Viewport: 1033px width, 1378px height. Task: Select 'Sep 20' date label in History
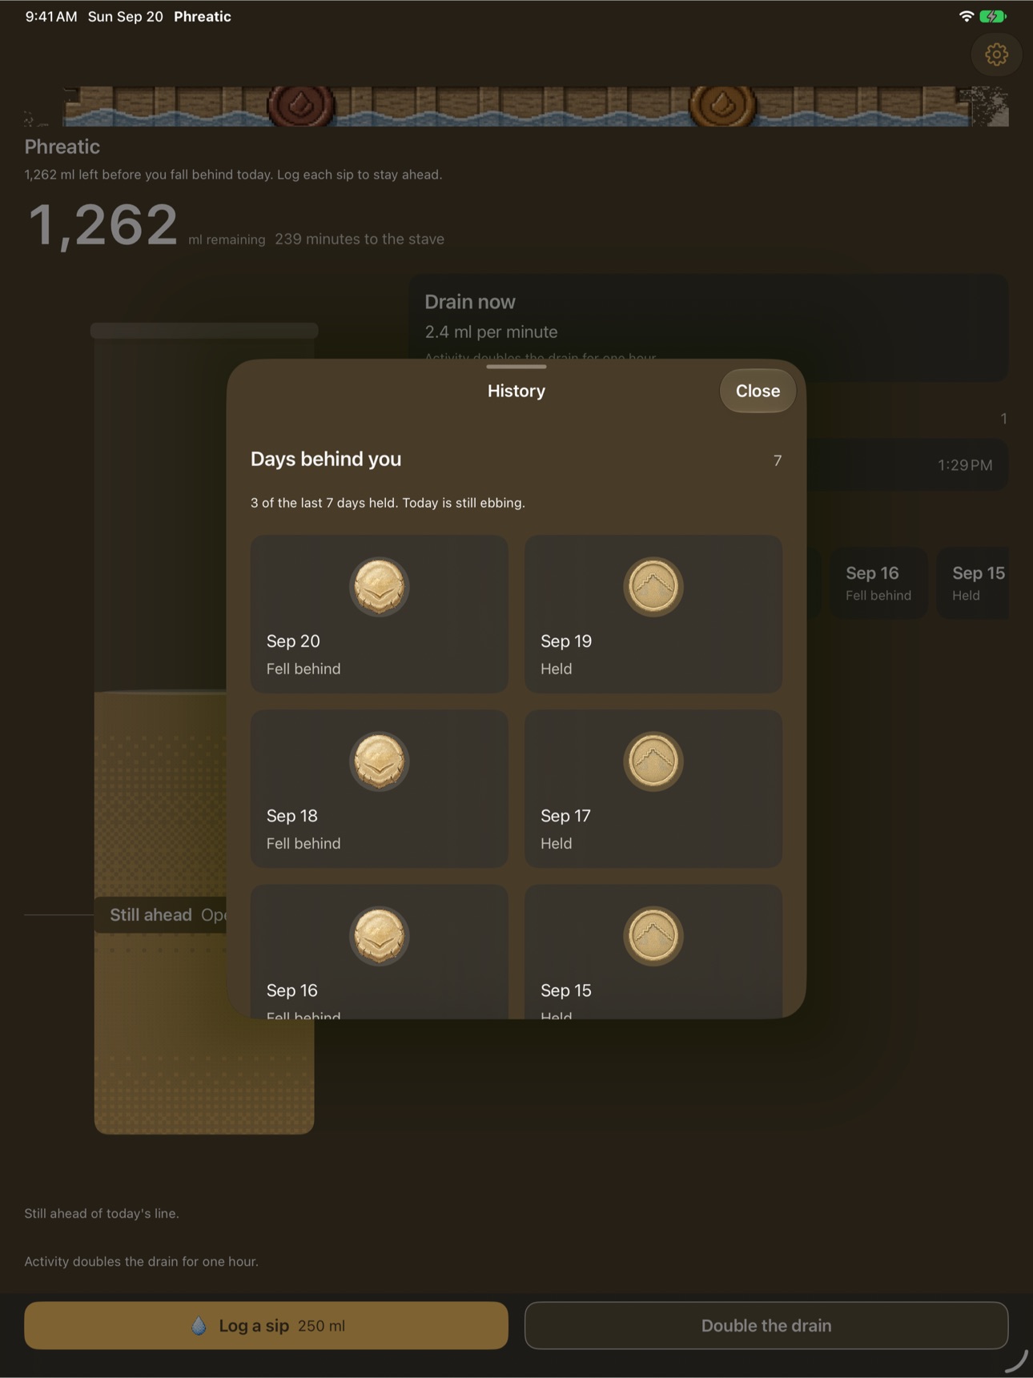pos(293,641)
